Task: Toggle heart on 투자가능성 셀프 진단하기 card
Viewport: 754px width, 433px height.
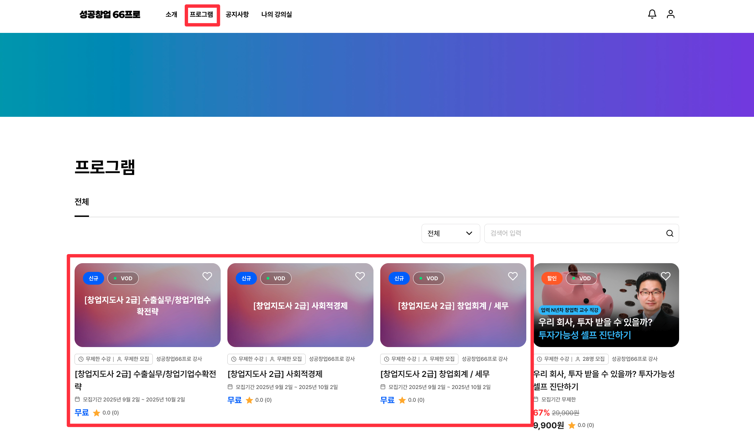Action: [666, 276]
